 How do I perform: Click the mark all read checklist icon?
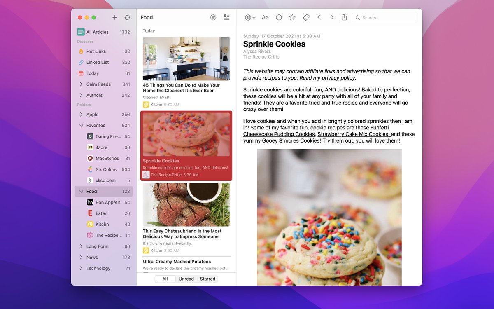pyautogui.click(x=226, y=17)
